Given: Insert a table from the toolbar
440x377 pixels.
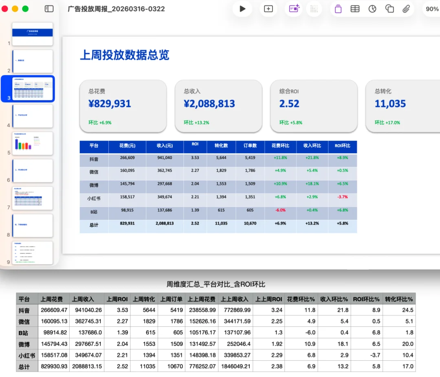Looking at the screenshot, I should (x=354, y=9).
